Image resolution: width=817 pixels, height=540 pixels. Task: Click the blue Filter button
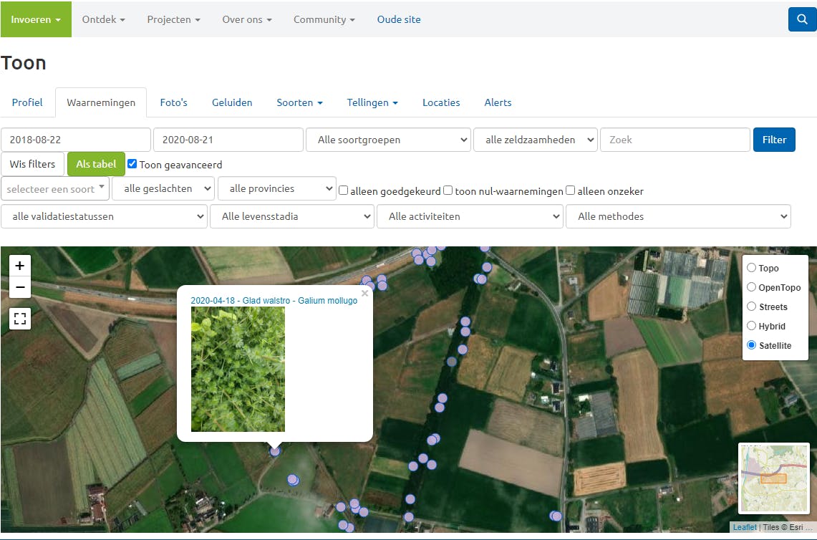[774, 140]
